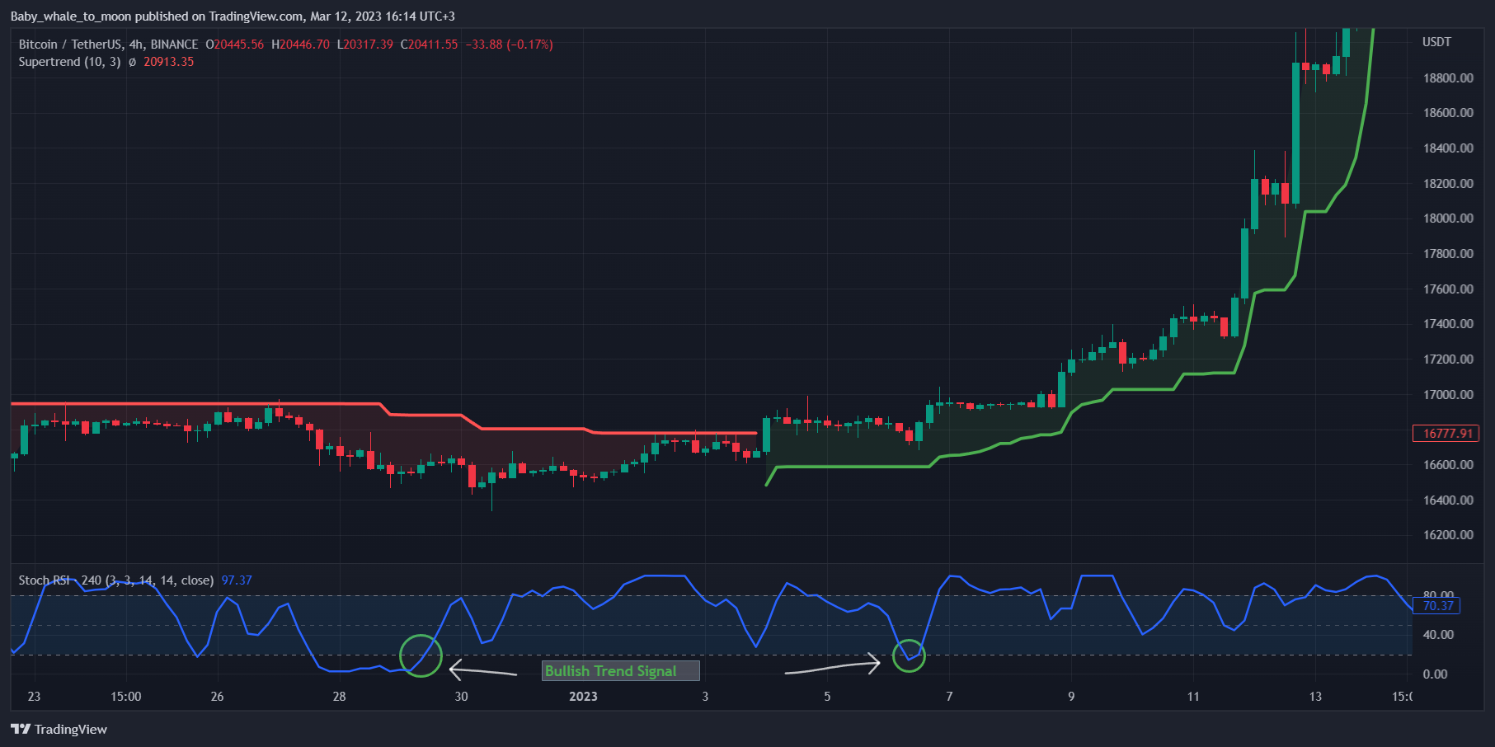
Task: Click the 18600.00 price axis label
Action: (x=1448, y=113)
